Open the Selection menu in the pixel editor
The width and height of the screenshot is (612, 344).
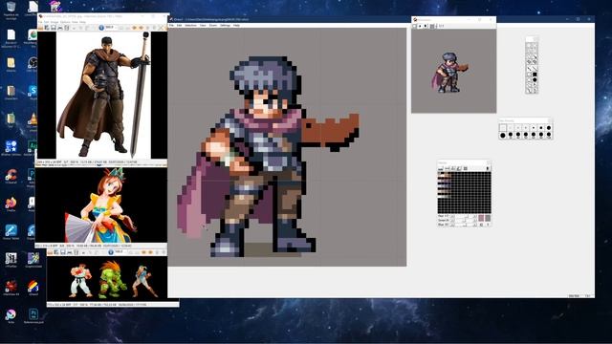coord(190,26)
